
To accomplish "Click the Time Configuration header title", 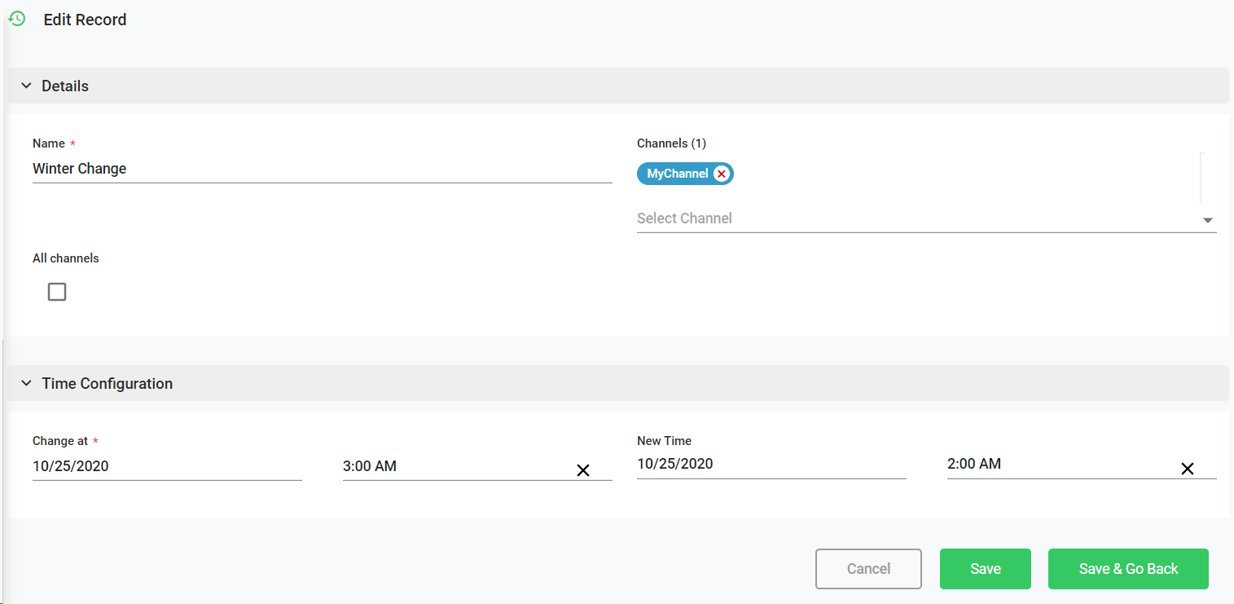I will [x=107, y=383].
